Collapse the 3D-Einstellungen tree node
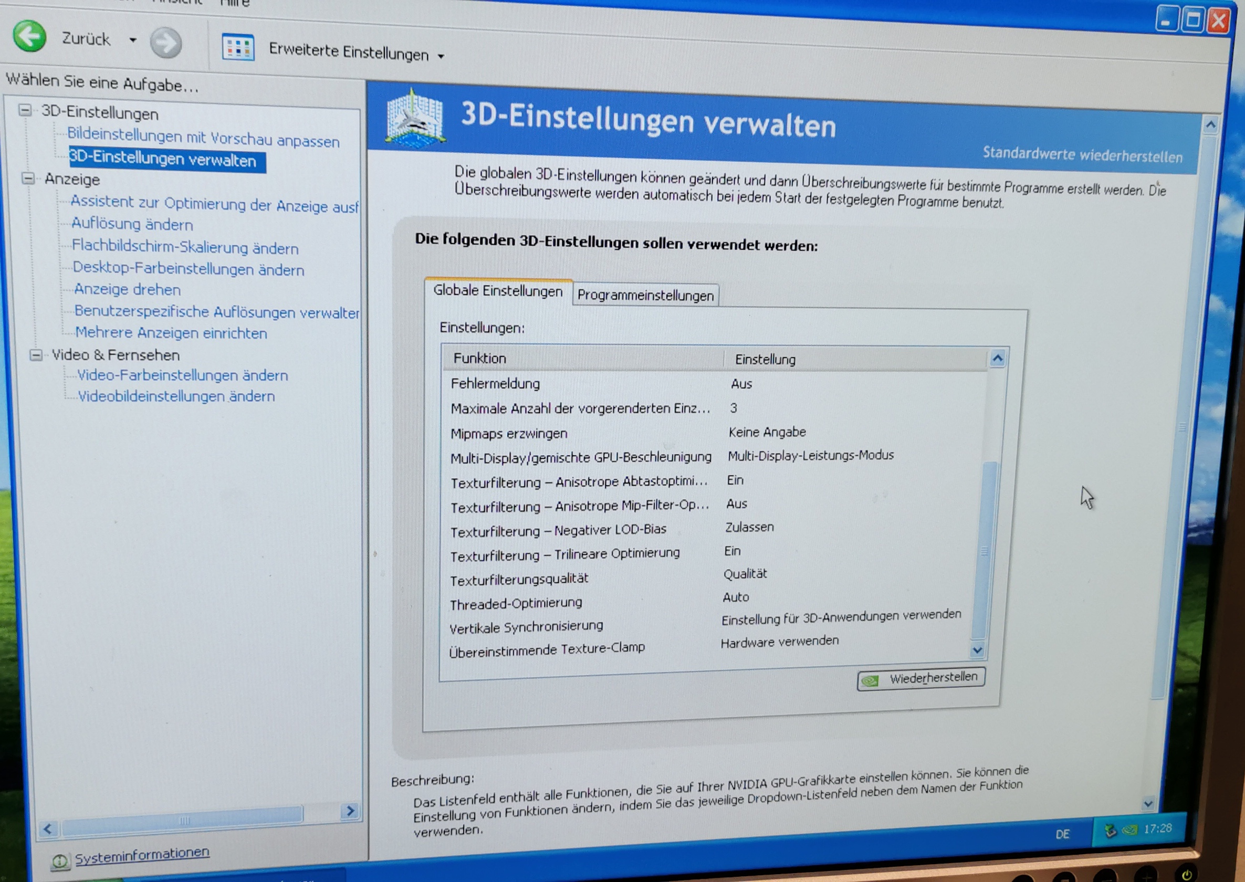The image size is (1245, 882). coord(25,110)
